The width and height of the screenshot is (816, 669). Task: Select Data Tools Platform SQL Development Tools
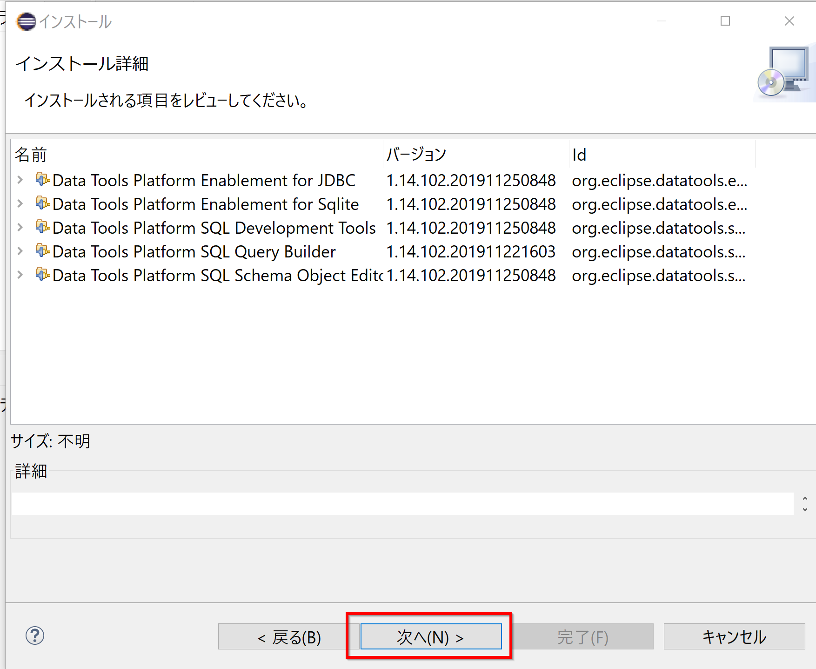214,228
